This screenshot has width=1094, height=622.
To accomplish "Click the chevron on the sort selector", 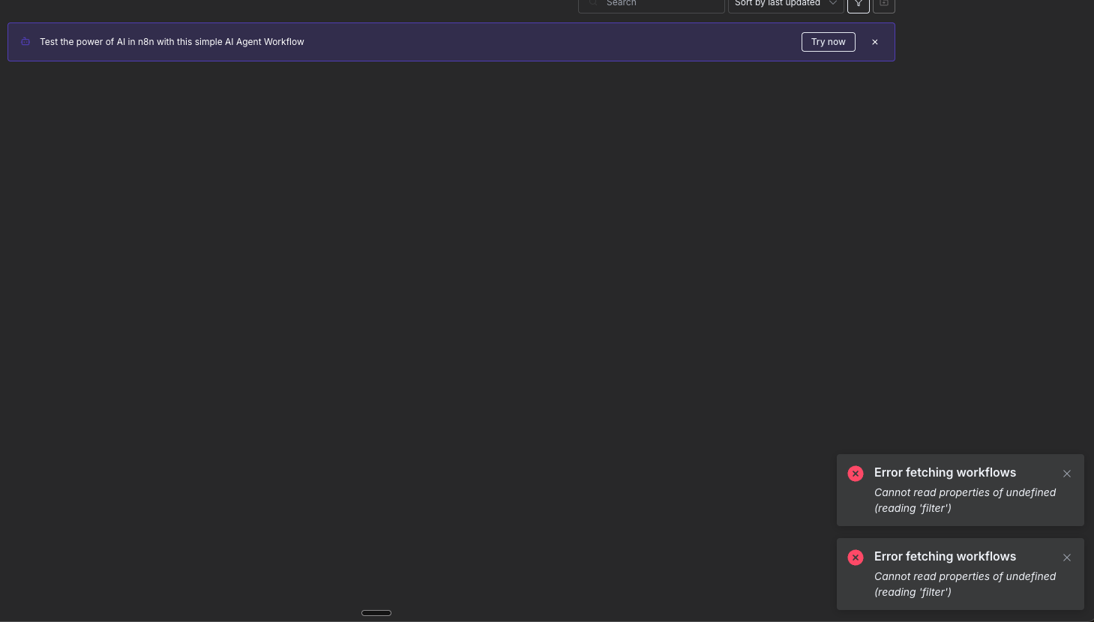I will 832,4.
